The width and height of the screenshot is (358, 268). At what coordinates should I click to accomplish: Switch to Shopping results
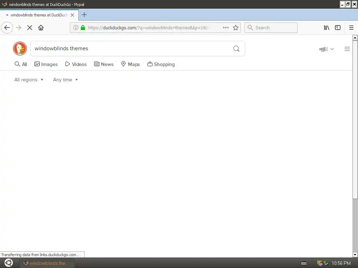click(x=161, y=64)
